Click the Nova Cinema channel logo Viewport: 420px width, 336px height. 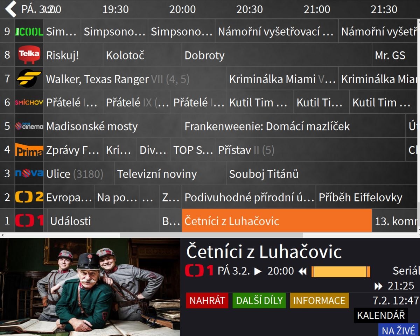click(29, 126)
